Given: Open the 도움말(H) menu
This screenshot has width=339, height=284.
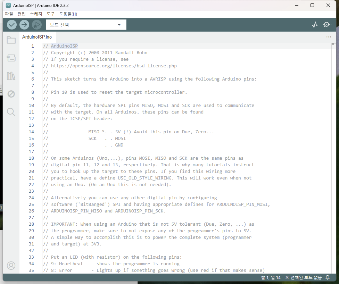Looking at the screenshot, I should click(x=68, y=14).
